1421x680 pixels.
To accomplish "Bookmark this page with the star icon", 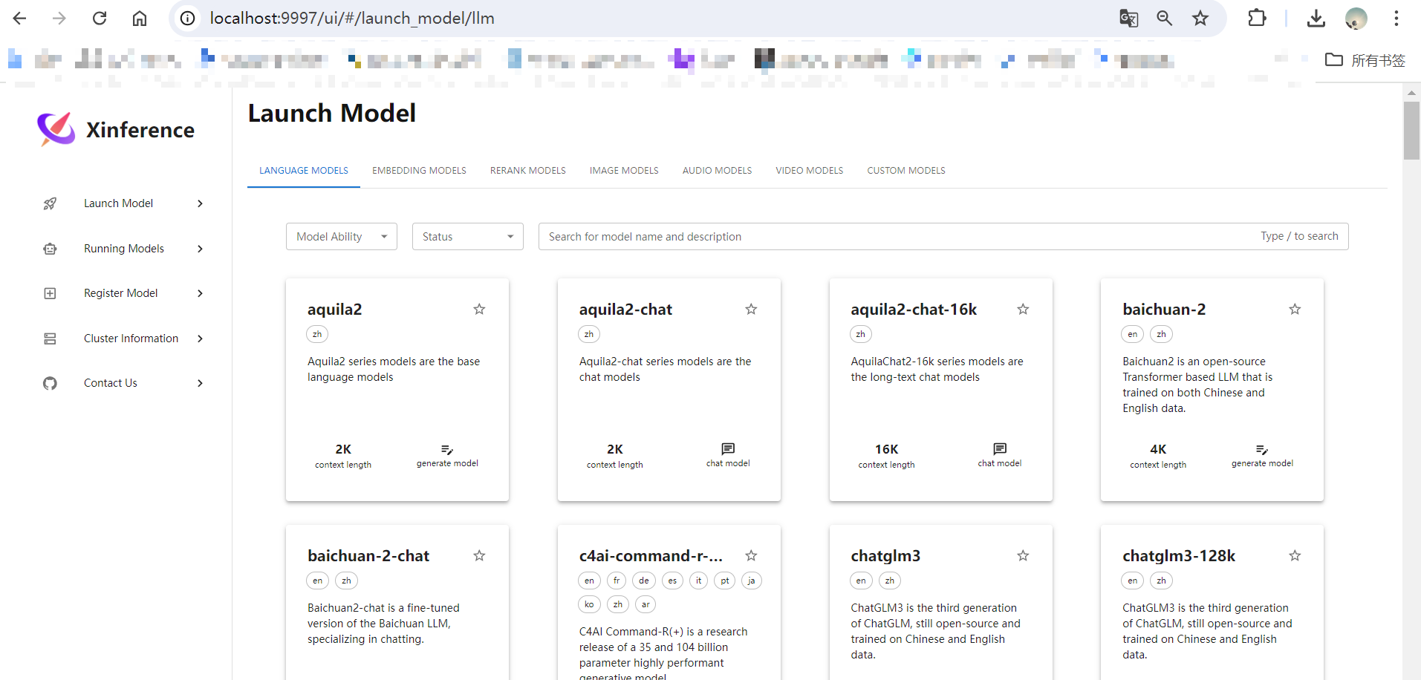I will 1200,19.
